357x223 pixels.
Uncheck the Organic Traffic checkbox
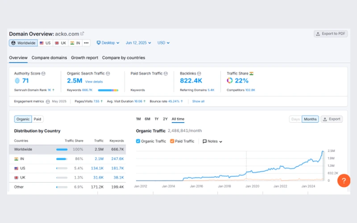point(138,141)
